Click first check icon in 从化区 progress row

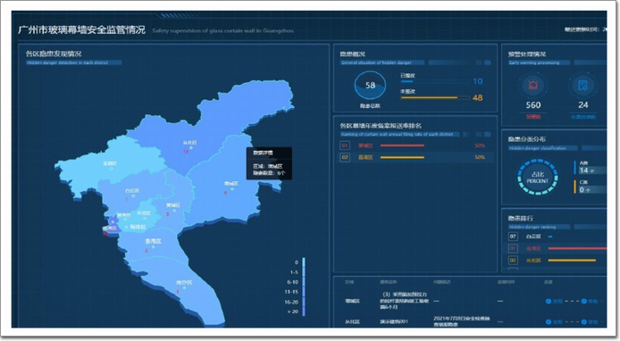548,321
